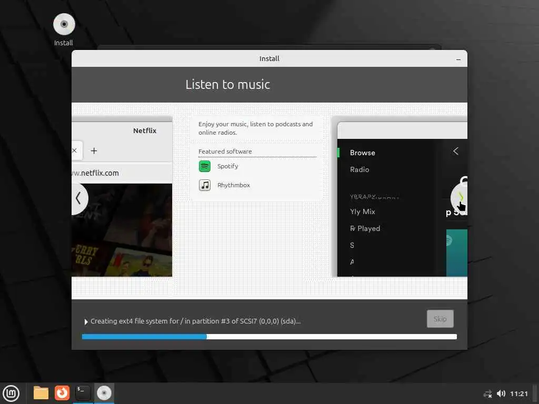
Task: Click the plus new-tab icon in the Netflix screenshot
Action: (x=94, y=151)
